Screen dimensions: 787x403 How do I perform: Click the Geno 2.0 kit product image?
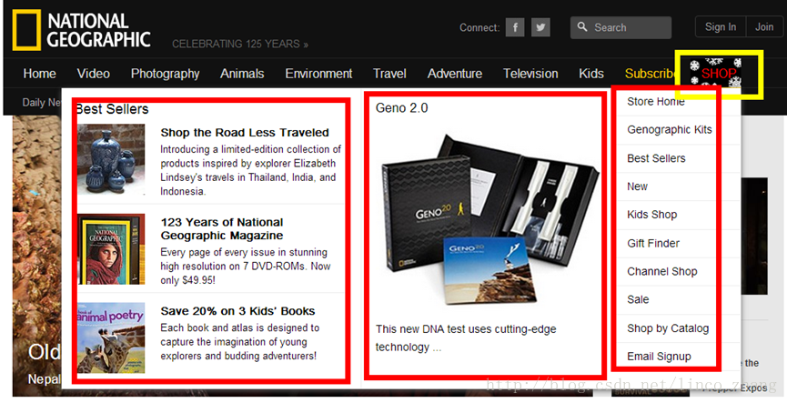click(489, 219)
